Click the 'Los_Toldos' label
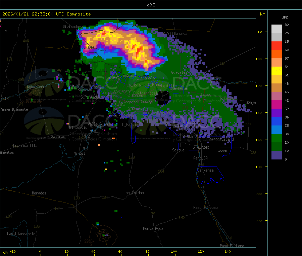This screenshot has height=256, width=302. point(134,193)
